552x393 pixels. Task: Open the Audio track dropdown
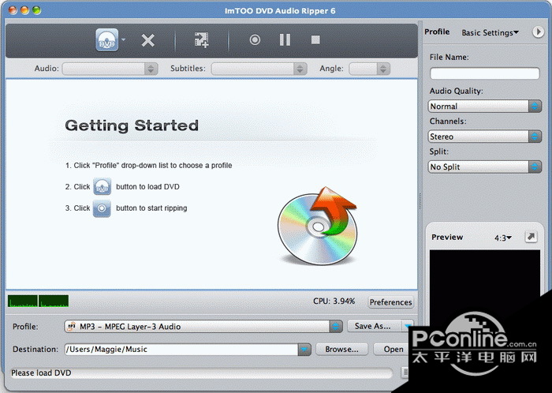coord(110,69)
